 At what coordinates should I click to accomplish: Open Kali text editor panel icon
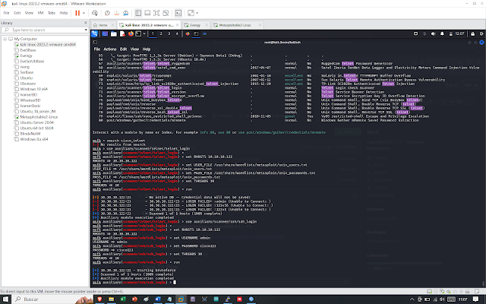click(122, 33)
